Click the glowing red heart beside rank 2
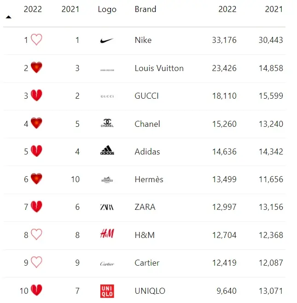This screenshot has width=297, height=303. point(36,67)
